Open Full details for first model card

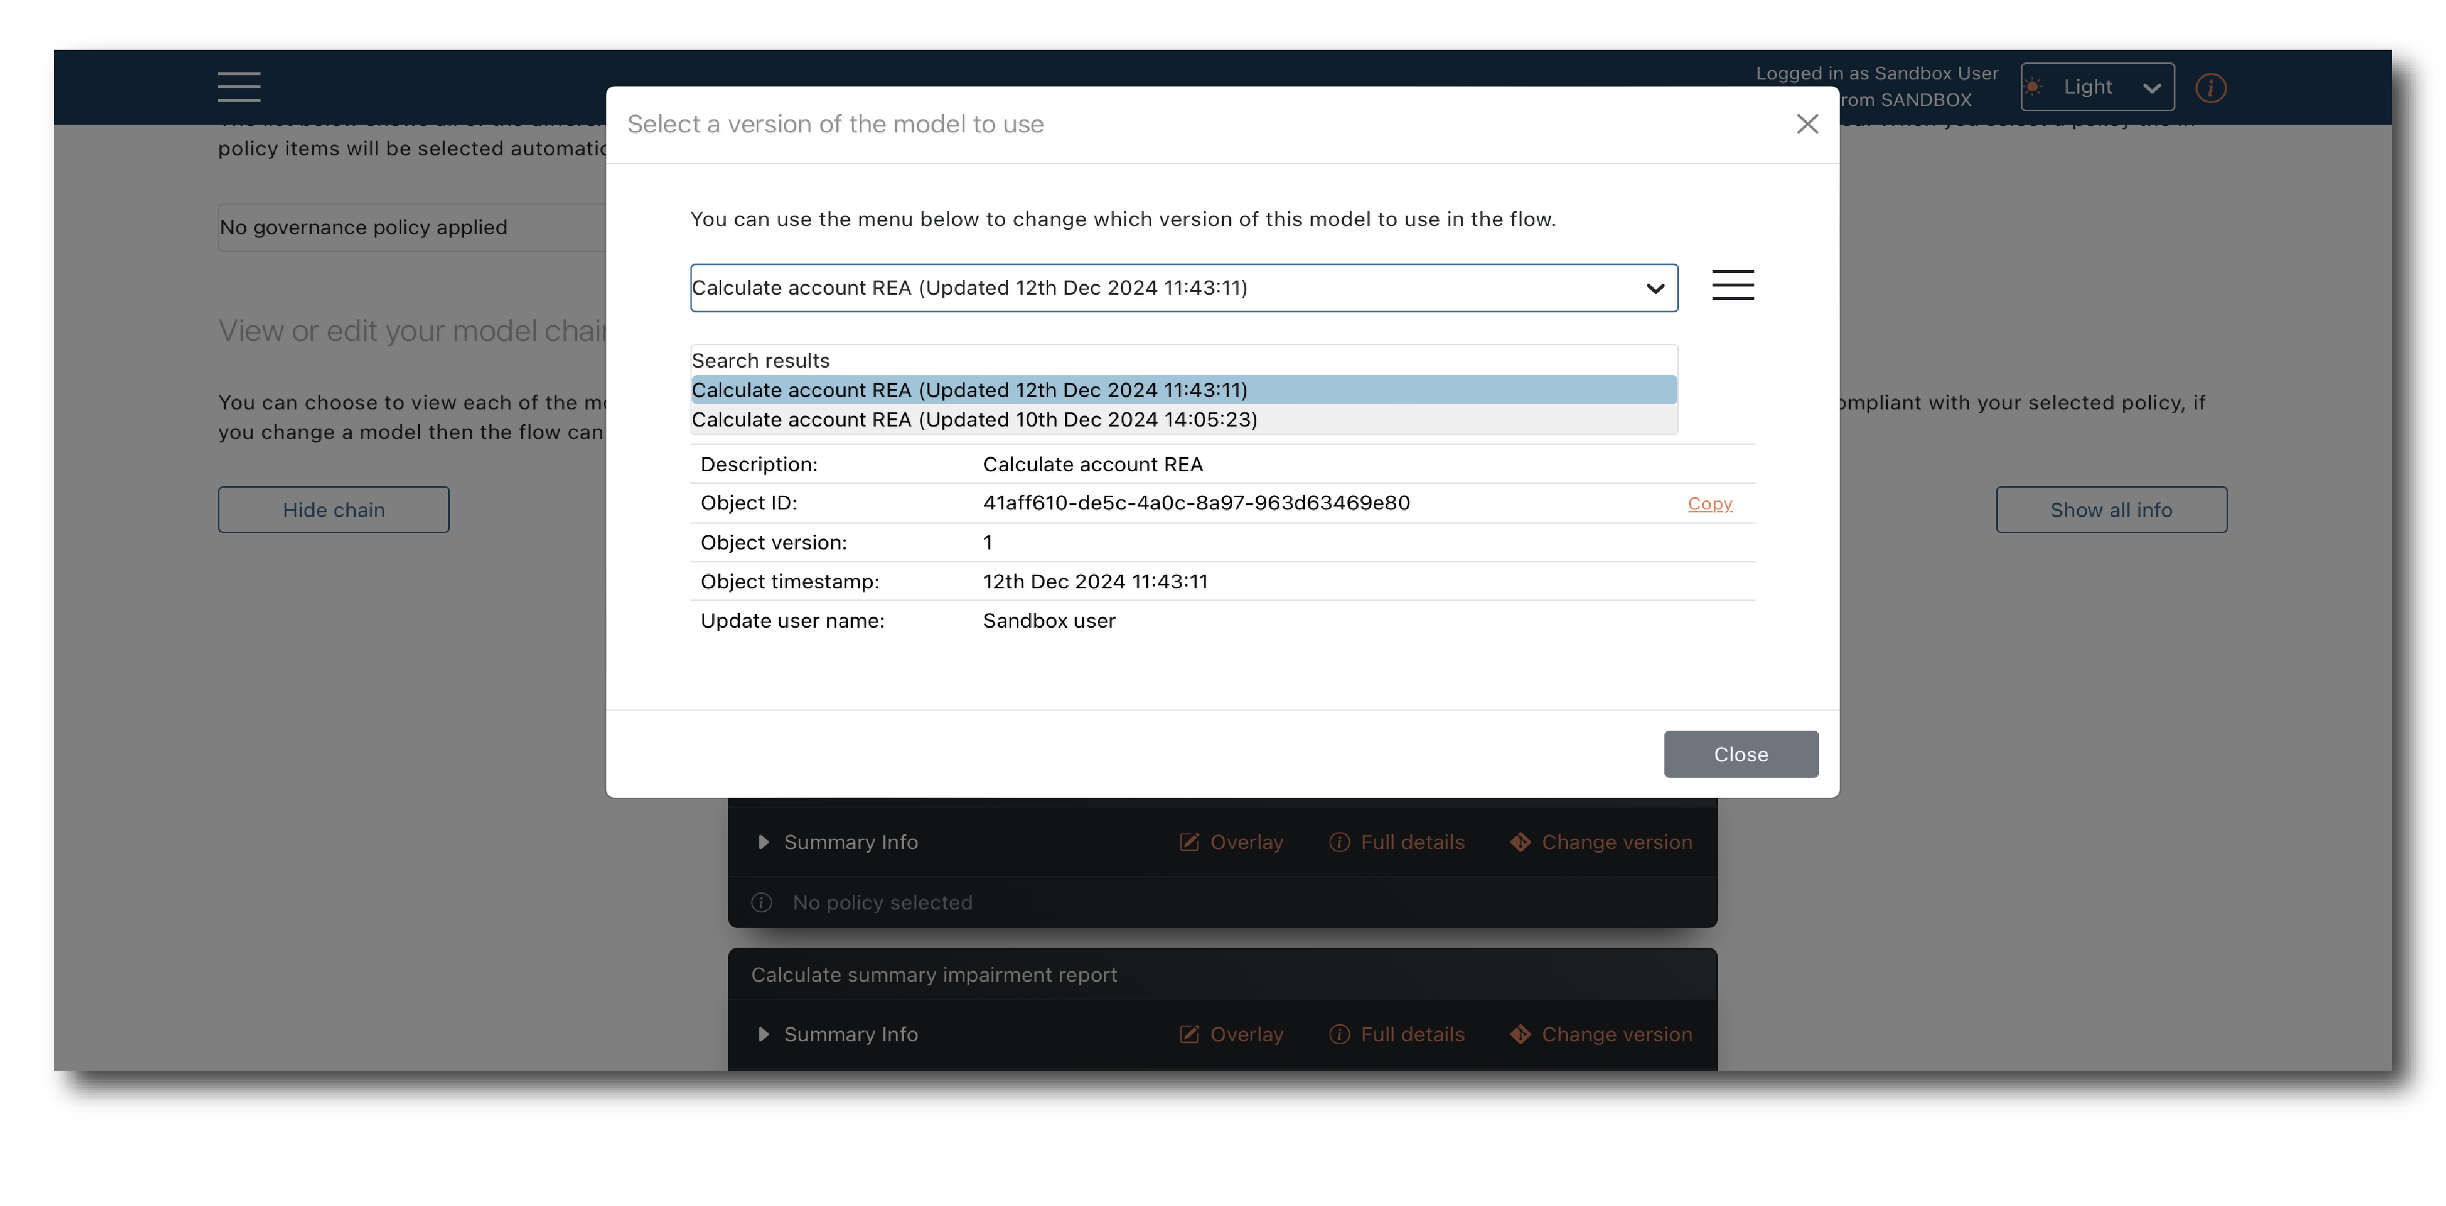pyautogui.click(x=1397, y=842)
